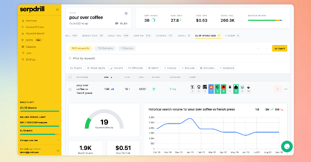Select the 1 Clusters pill
The height and width of the screenshot is (162, 311).
click(127, 48)
